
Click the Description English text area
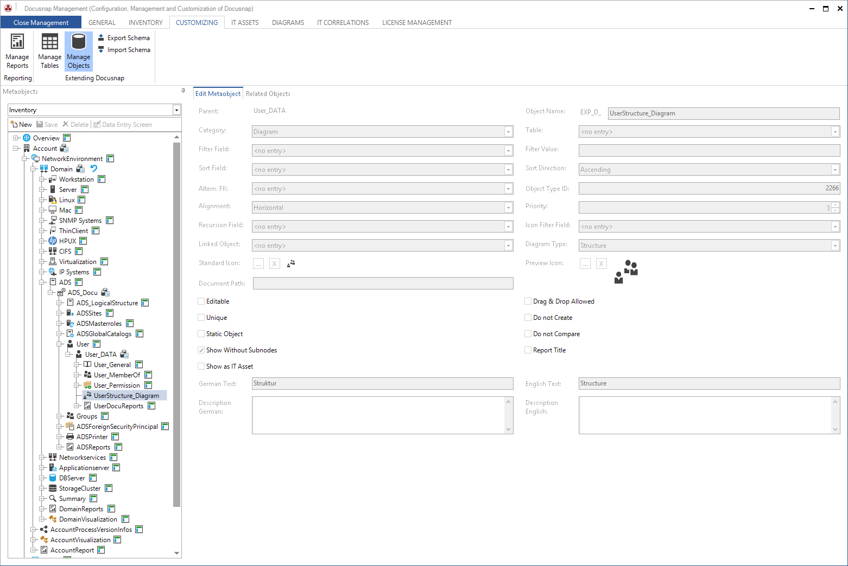pyautogui.click(x=706, y=415)
